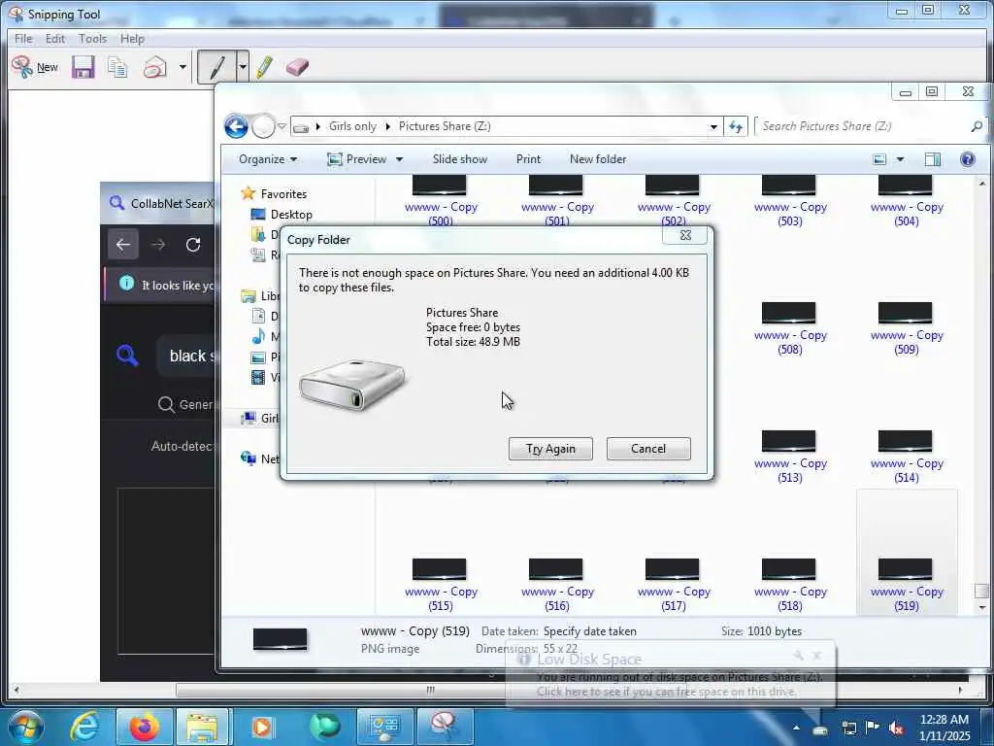Select Network in navigation pane
This screenshot has width=994, height=746.
point(260,458)
